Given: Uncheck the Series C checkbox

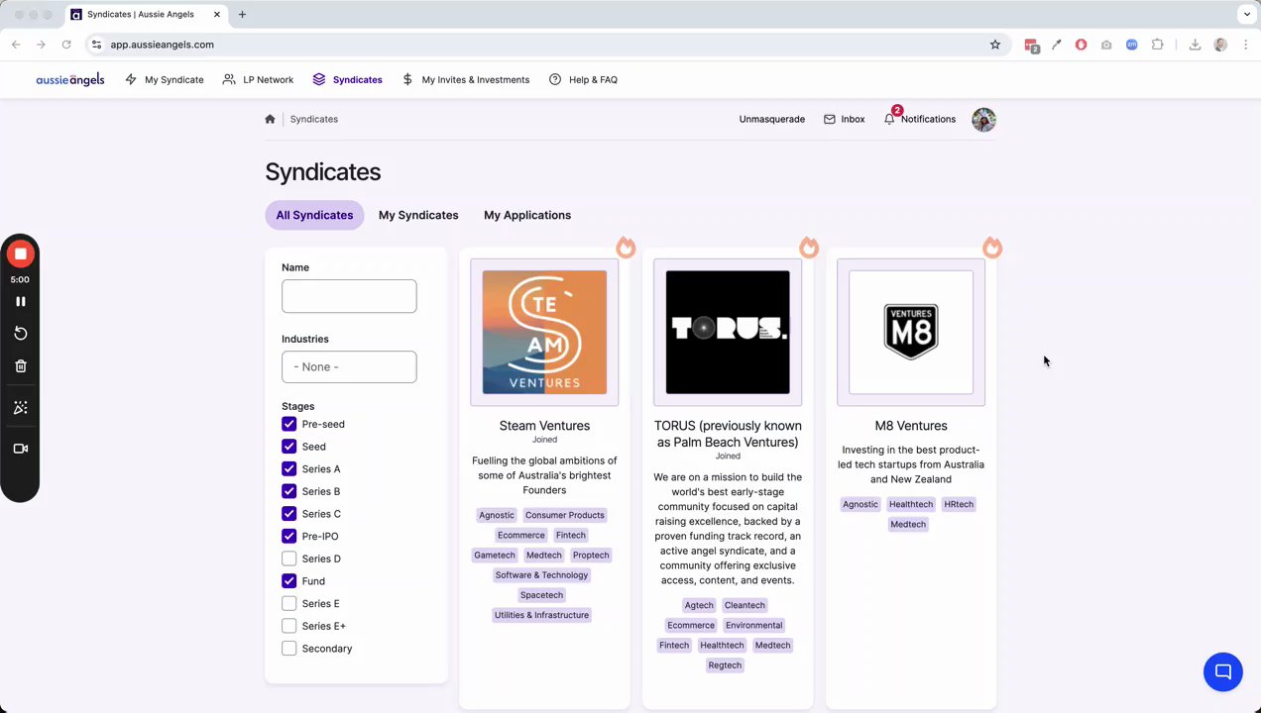Looking at the screenshot, I should [288, 514].
